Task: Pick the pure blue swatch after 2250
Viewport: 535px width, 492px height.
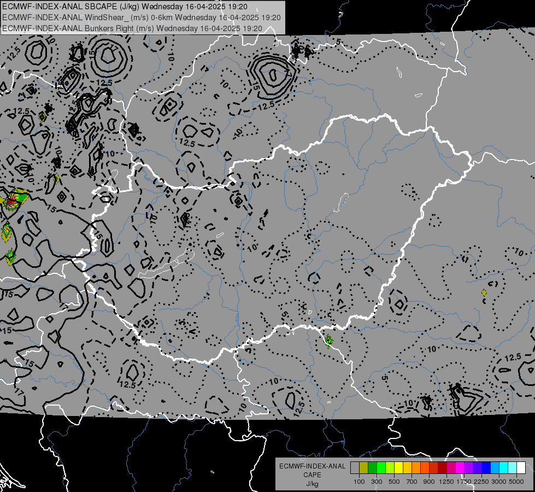Action: (x=486, y=468)
